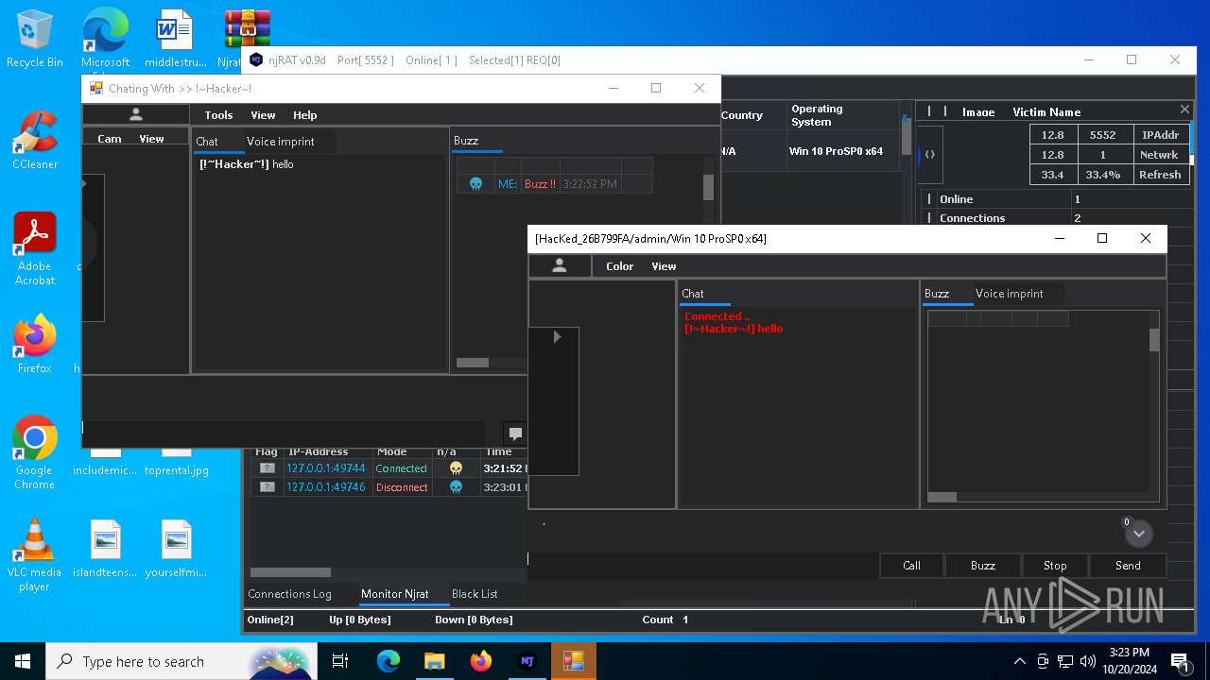Open the Help menu in Chating With window
This screenshot has width=1210, height=680.
click(304, 115)
